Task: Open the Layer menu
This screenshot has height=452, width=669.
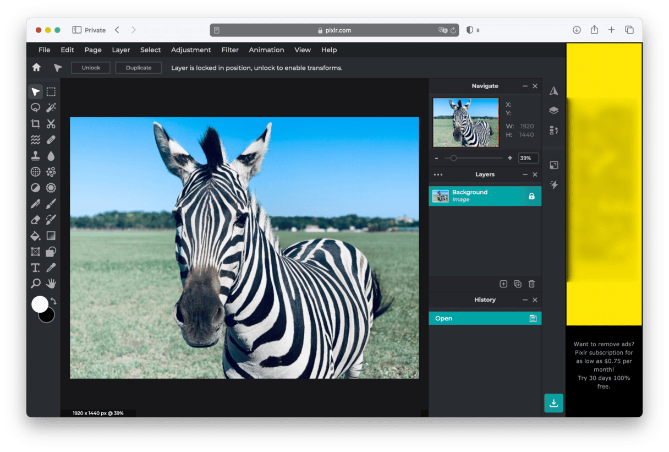Action: click(x=121, y=50)
